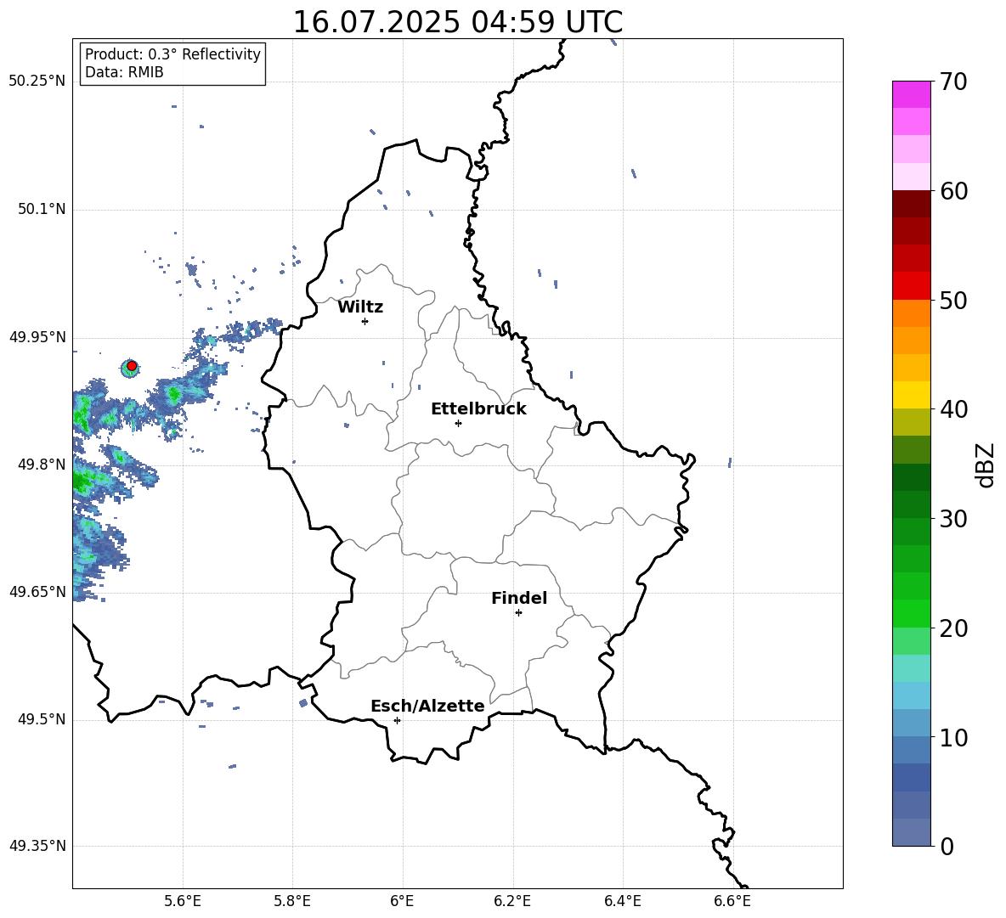
Task: Click the 0 tick label on colorbar
Action: click(x=947, y=846)
